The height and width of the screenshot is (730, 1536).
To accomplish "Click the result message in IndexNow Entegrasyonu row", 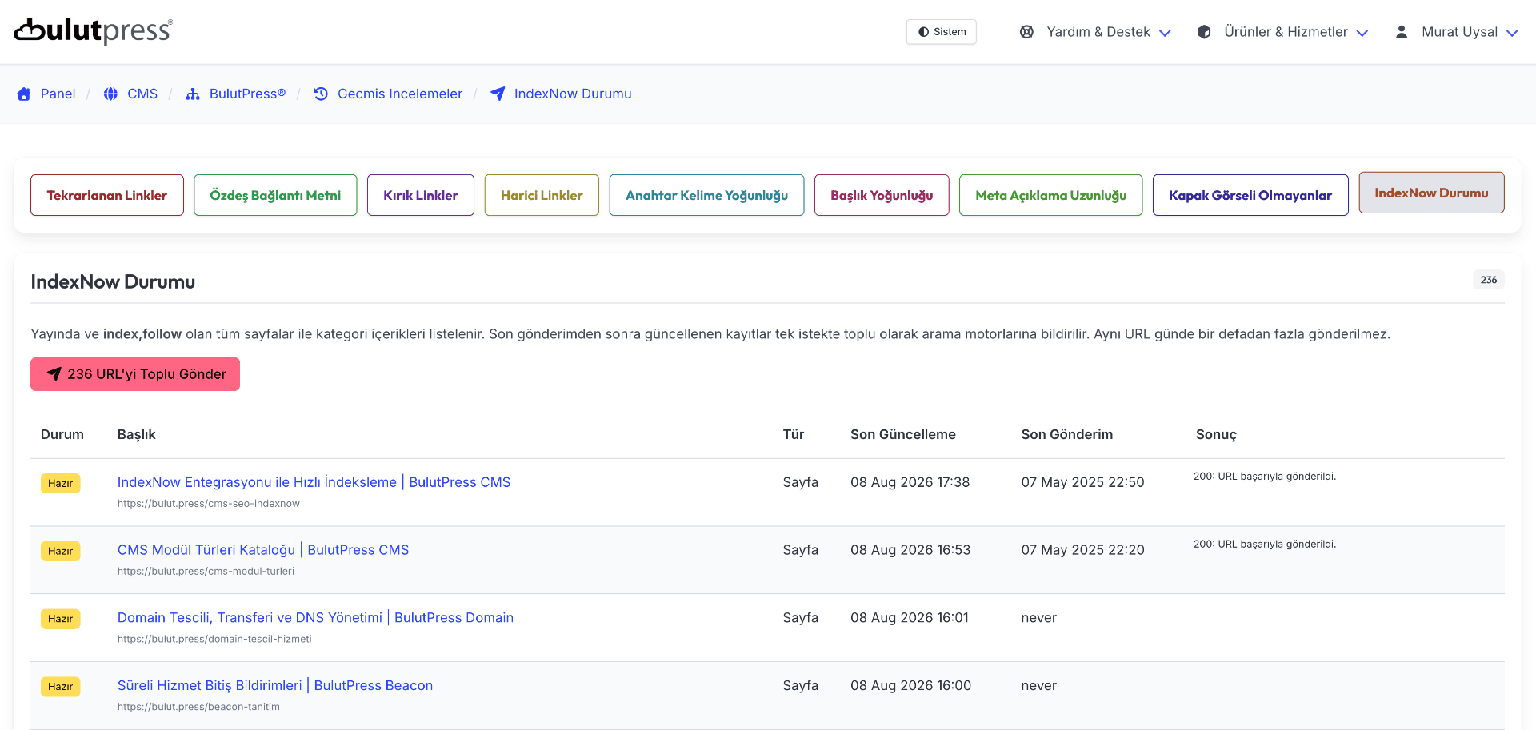I will click(1265, 477).
